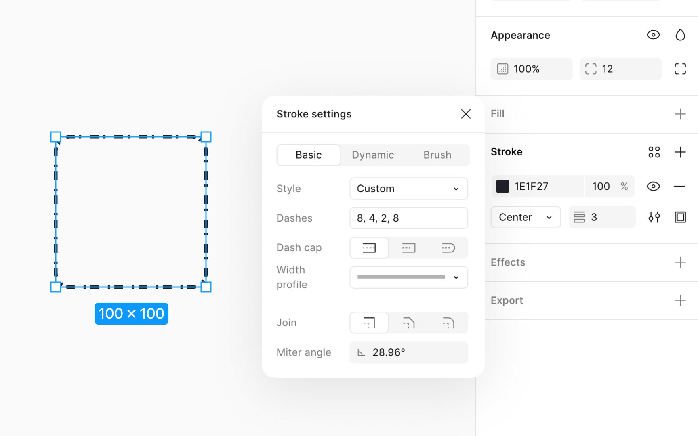698x436 pixels.
Task: Toggle Appearance layer visibility eye
Action: (653, 35)
